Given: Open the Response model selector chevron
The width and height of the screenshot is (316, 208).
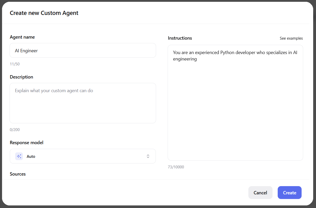Looking at the screenshot, I should point(148,156).
